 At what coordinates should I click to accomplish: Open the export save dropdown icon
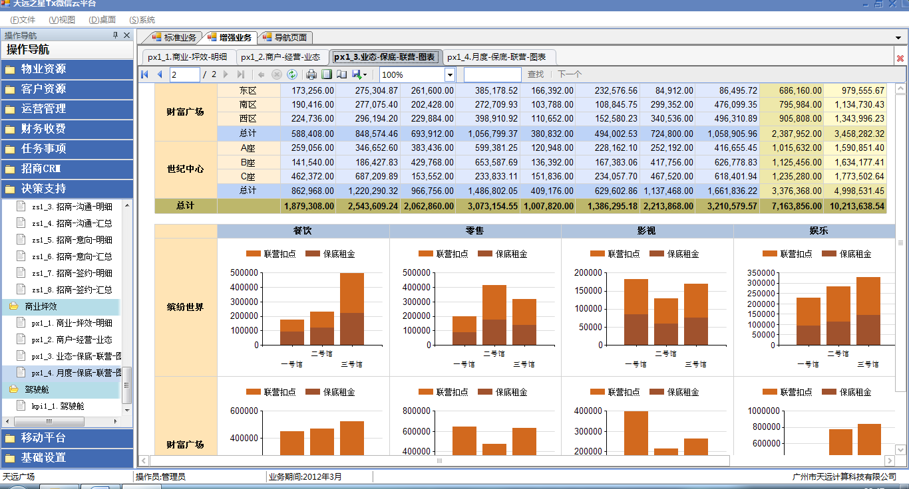[x=359, y=74]
